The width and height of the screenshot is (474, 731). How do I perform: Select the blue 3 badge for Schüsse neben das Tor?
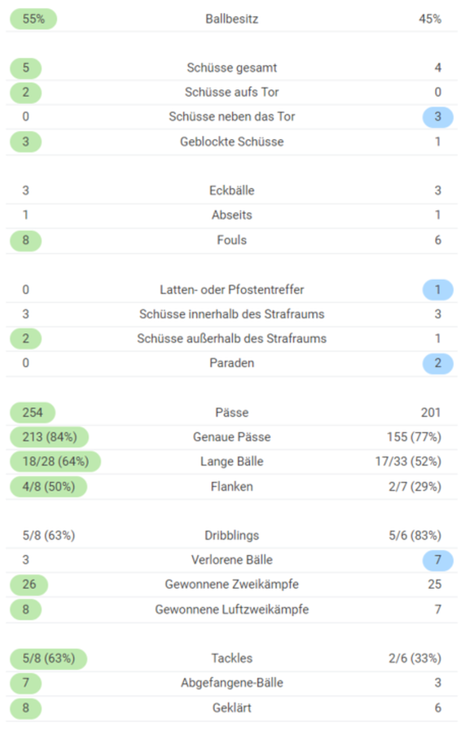click(437, 116)
